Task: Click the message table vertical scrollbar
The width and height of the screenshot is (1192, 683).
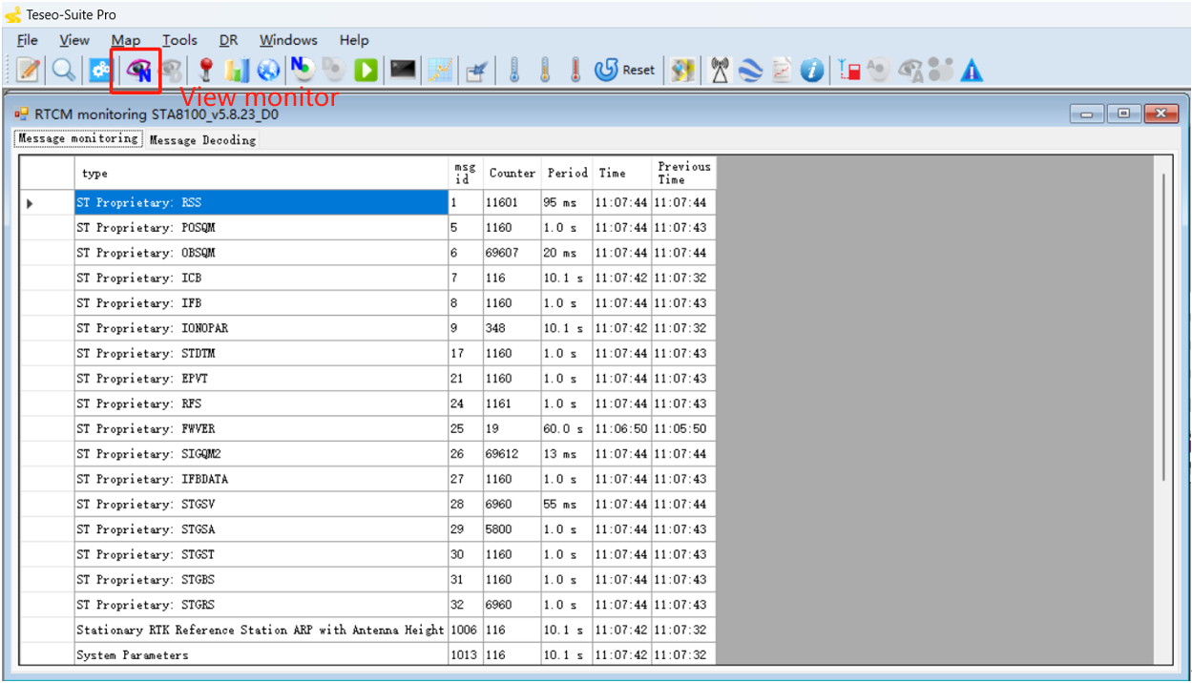Action: click(x=1162, y=324)
